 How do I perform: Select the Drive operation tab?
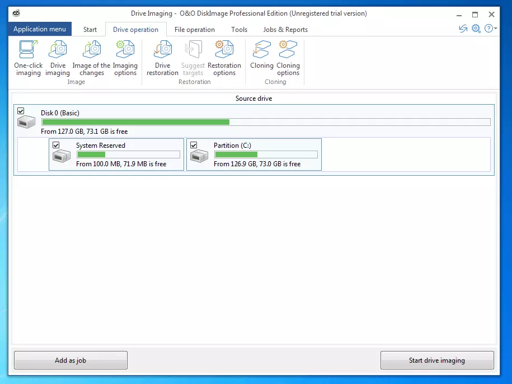135,30
